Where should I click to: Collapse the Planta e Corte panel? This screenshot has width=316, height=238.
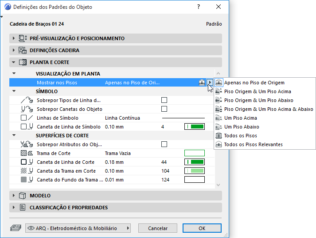coord(13,62)
